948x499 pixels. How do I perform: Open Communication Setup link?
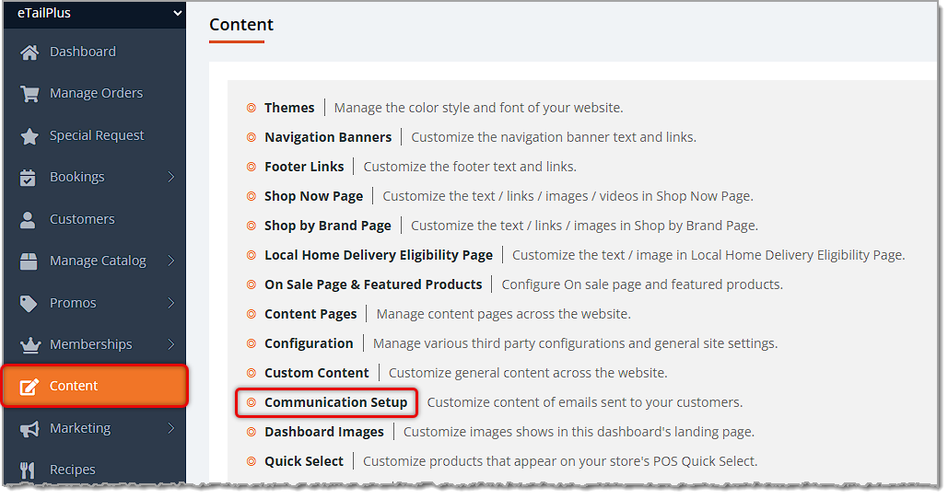335,403
